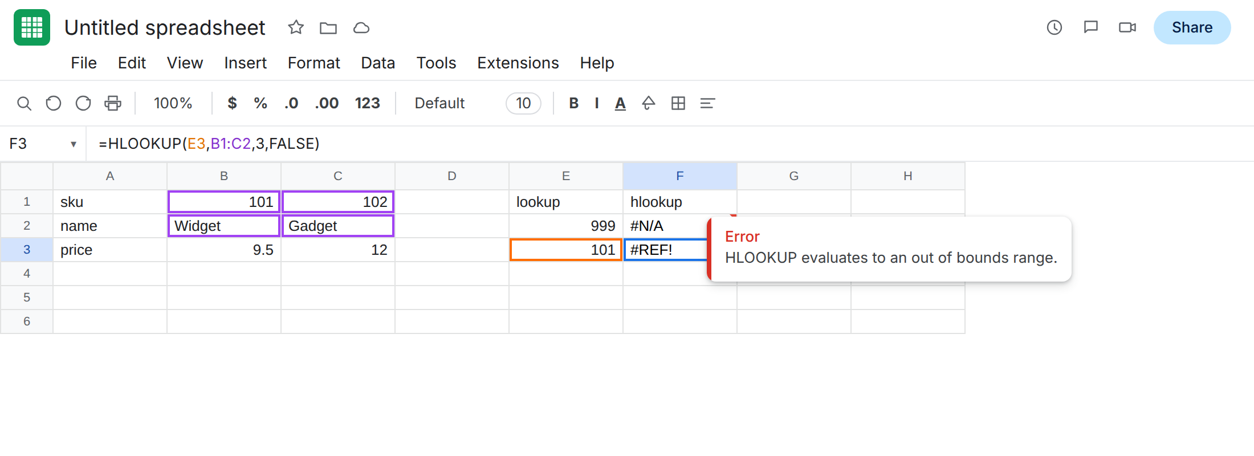Click the font size 10 field
The width and height of the screenshot is (1254, 456).
(x=523, y=103)
